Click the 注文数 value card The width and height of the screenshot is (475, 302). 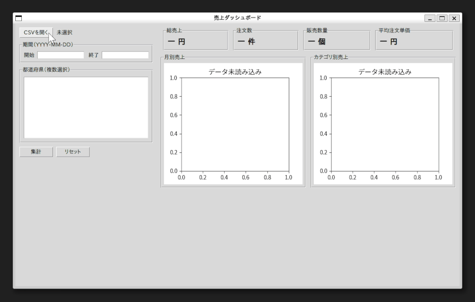click(x=266, y=41)
